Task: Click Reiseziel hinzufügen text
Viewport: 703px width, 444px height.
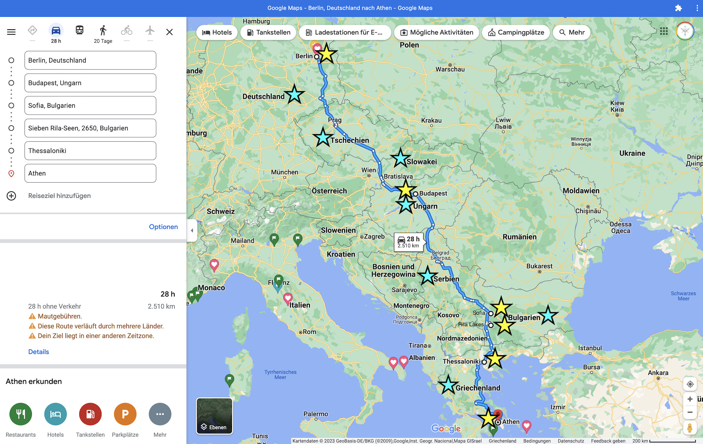Action: 59,196
